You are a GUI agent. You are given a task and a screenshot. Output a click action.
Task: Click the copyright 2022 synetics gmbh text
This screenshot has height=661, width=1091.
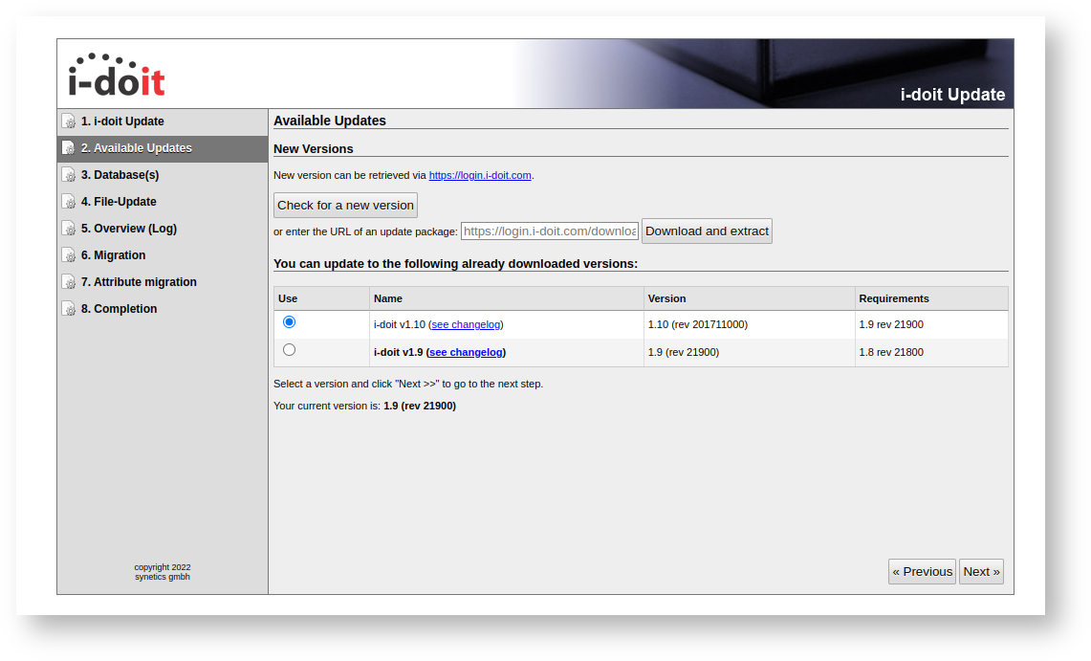point(163,572)
